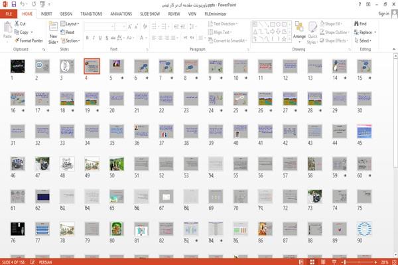Open the Shape Effects dropdown
Screen dimensions: 398x265
334,41
